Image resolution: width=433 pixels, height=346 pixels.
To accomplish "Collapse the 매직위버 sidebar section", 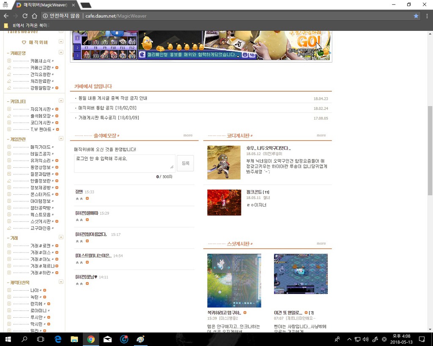I will 61,42.
